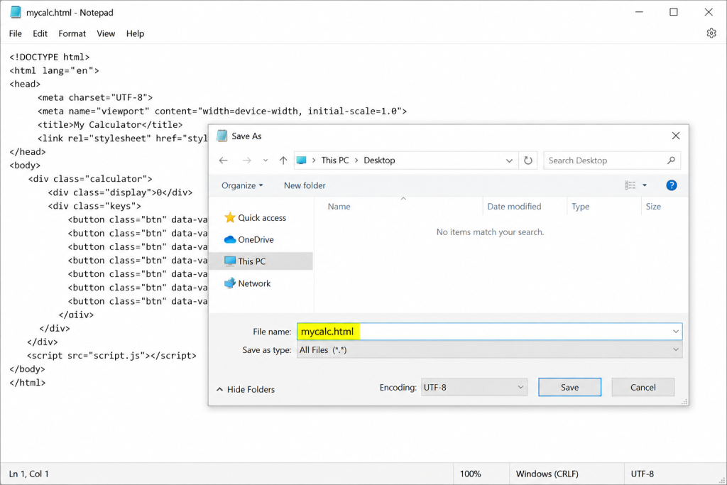The height and width of the screenshot is (485, 727).
Task: Open the File menu
Action: (x=16, y=33)
